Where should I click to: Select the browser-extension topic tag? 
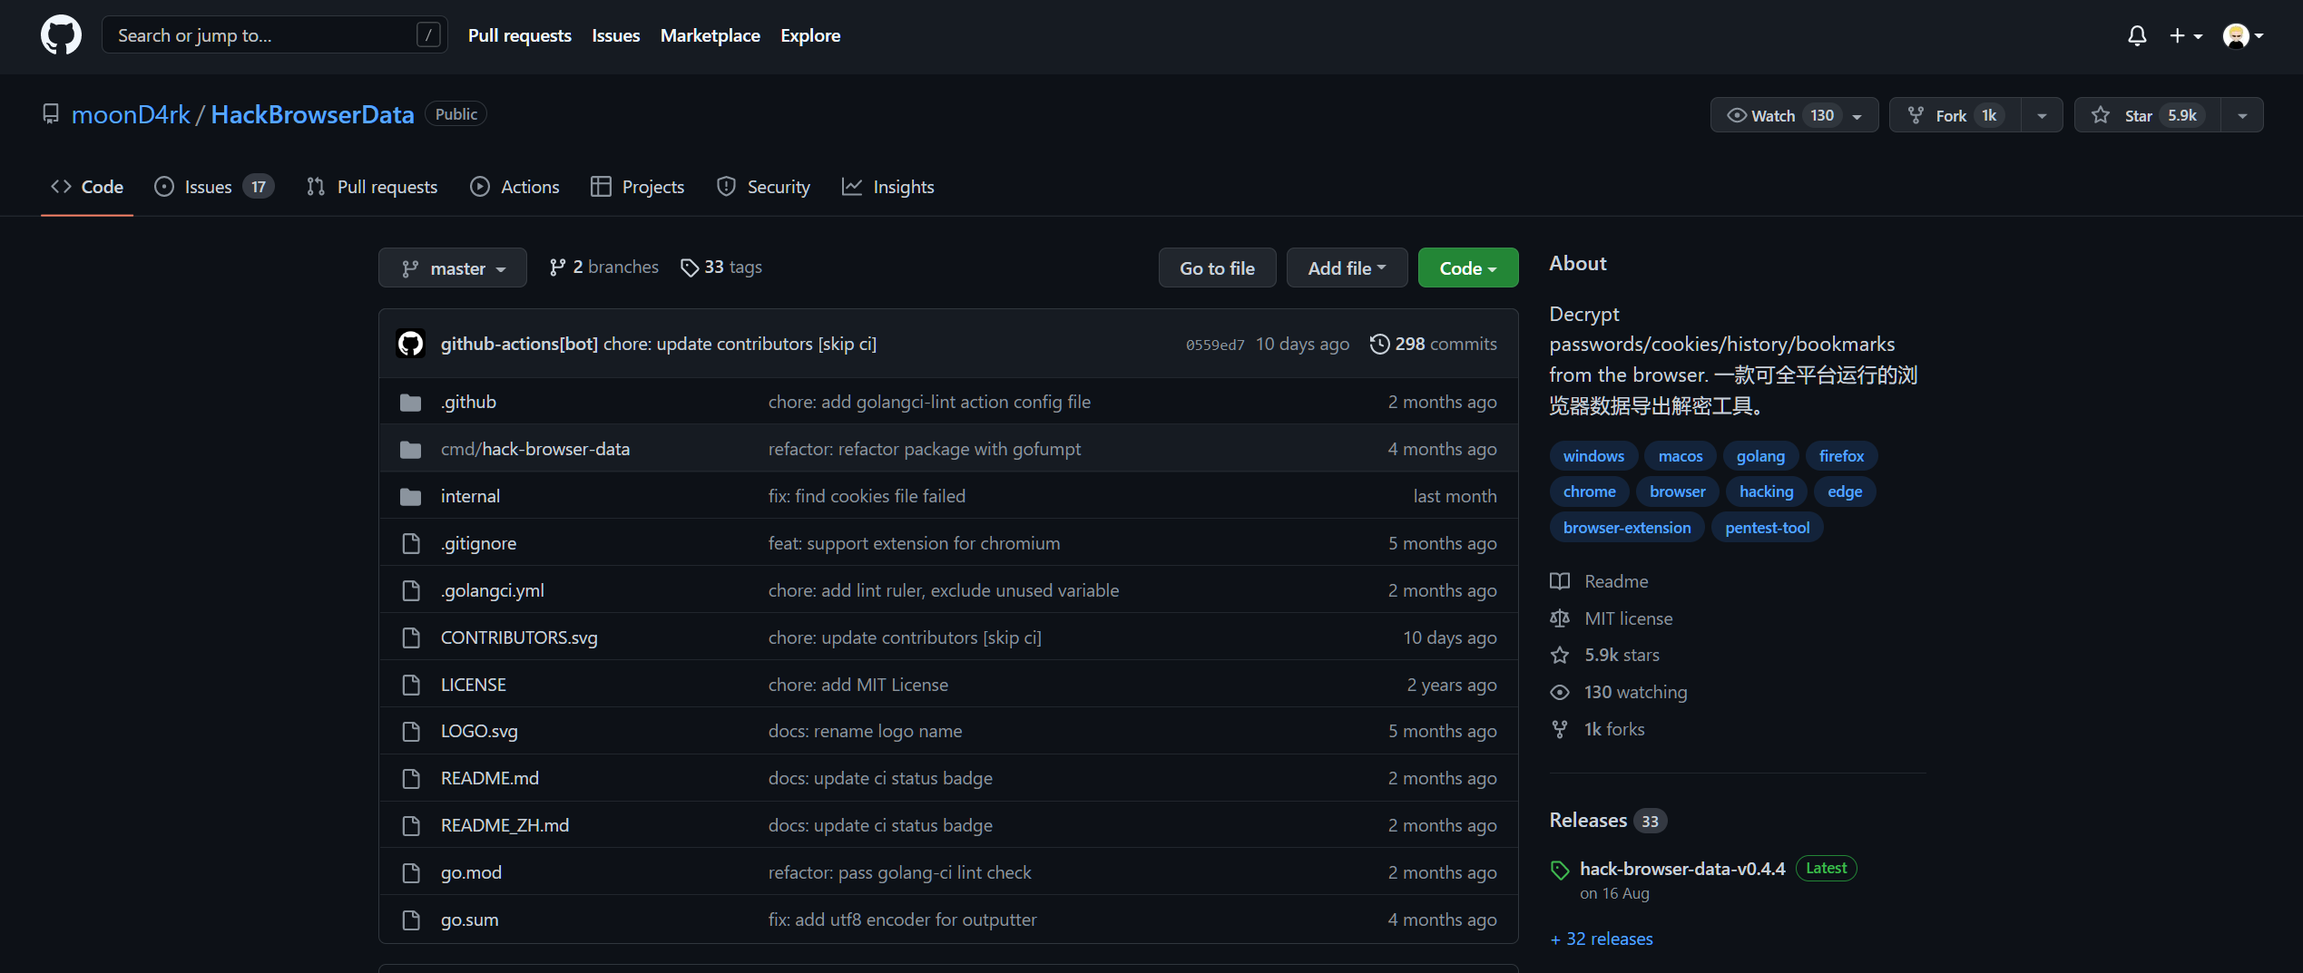(x=1627, y=528)
